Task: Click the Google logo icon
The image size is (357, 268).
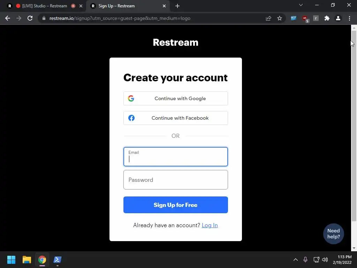Action: click(x=131, y=98)
